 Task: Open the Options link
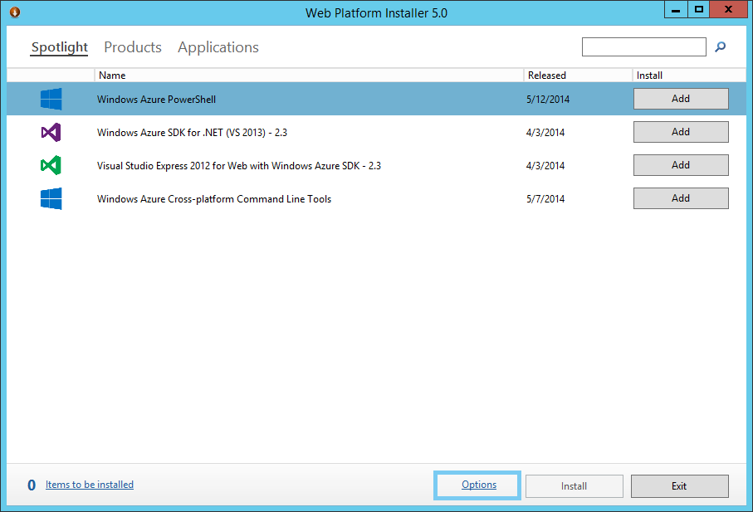coord(477,485)
